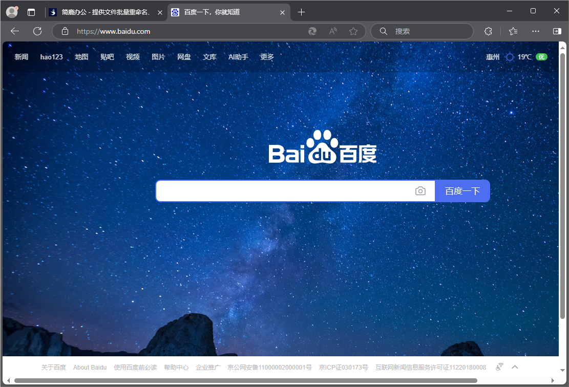Click the read aloud icon in address bar

click(x=333, y=31)
